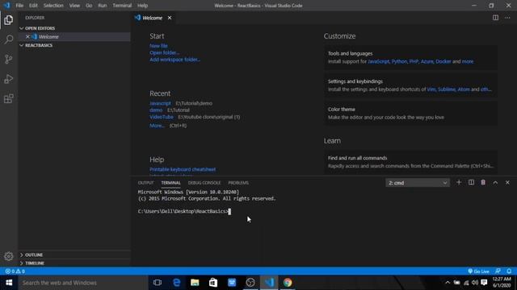Click Find and run all commands

click(411, 162)
